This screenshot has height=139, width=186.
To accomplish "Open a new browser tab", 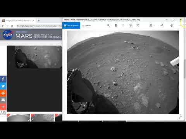I will tap(39, 20).
